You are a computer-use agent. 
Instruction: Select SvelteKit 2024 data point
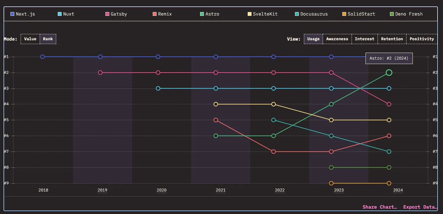pyautogui.click(x=389, y=120)
